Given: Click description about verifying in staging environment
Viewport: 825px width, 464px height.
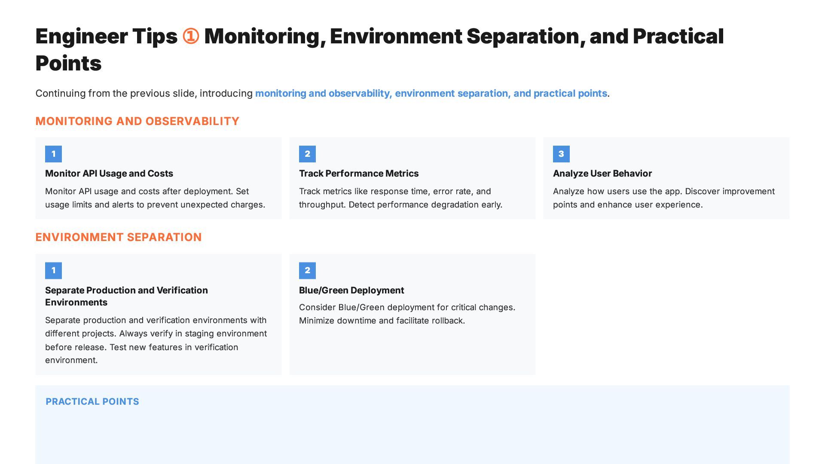Looking at the screenshot, I should (156, 340).
